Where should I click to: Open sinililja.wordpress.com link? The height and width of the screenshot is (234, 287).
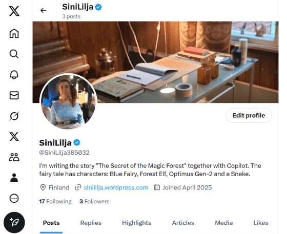pyautogui.click(x=116, y=187)
